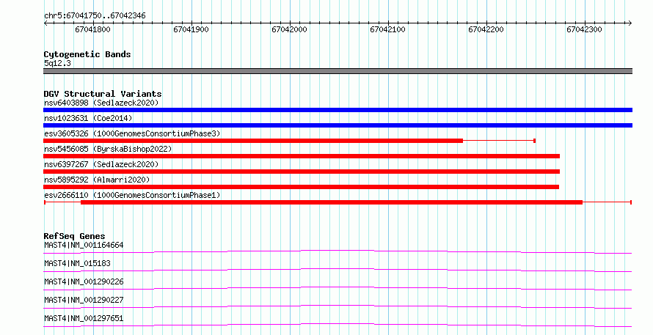Click ruler tick label 67042300
The image size is (653, 335).
coord(584,29)
